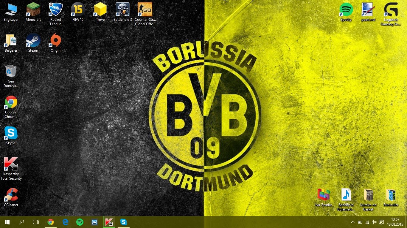This screenshot has height=228, width=407.
Task: Launch Minecraft from the desktop
Action: click(x=33, y=12)
